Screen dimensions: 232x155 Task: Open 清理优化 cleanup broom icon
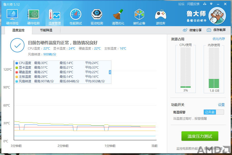118,17
